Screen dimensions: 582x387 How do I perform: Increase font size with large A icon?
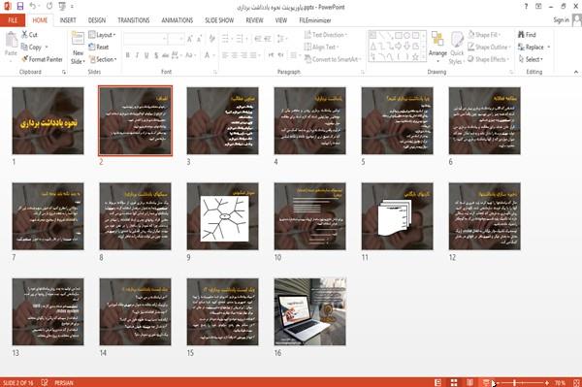[x=190, y=39]
